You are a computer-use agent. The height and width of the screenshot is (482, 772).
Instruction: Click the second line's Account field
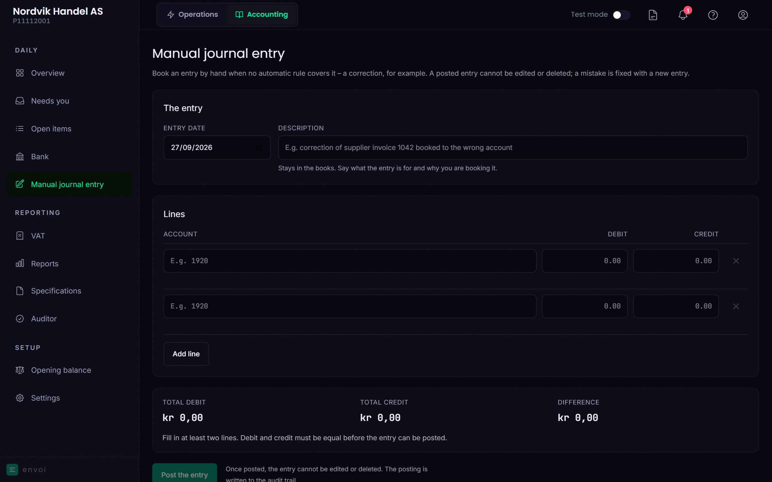(x=350, y=306)
